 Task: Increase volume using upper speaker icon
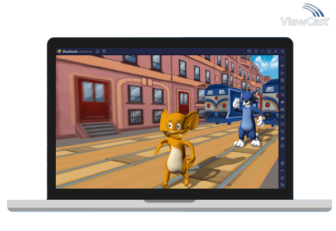pos(282,66)
